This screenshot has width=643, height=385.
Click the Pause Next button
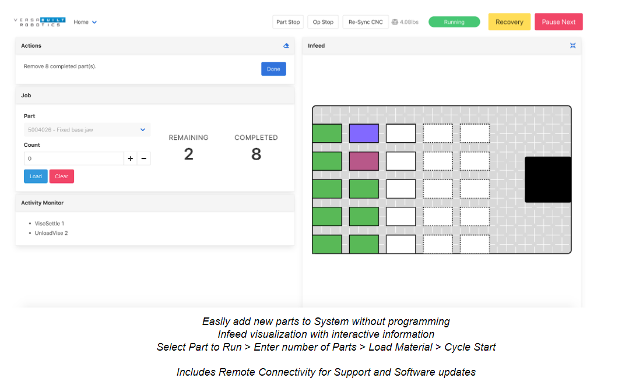click(558, 22)
